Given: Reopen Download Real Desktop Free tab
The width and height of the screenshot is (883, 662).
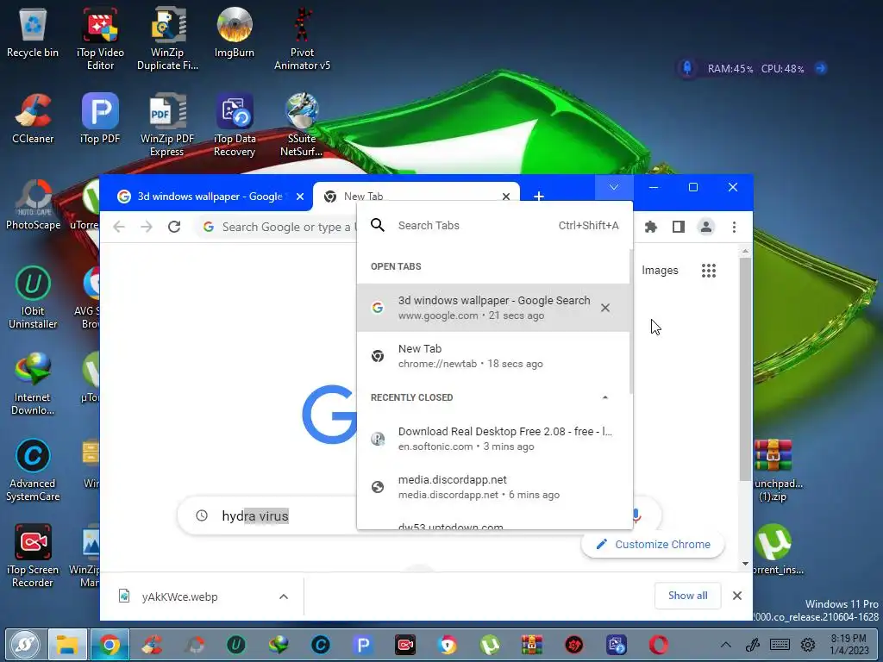Looking at the screenshot, I should coord(493,439).
